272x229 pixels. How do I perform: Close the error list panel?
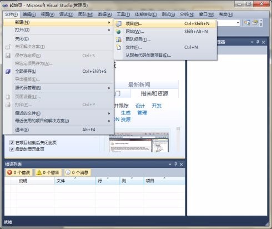(182, 165)
